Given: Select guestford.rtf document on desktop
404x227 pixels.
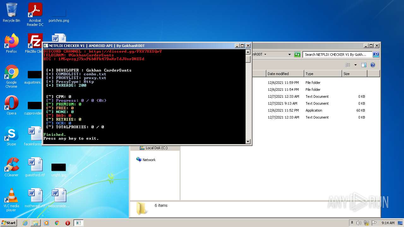Looking at the screenshot, I should 35,167.
